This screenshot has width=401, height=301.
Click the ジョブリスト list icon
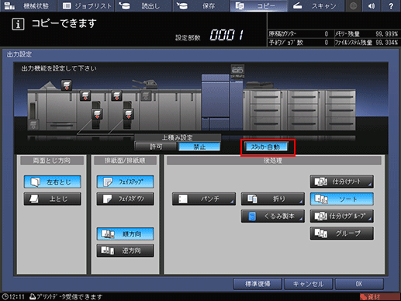(67, 5)
